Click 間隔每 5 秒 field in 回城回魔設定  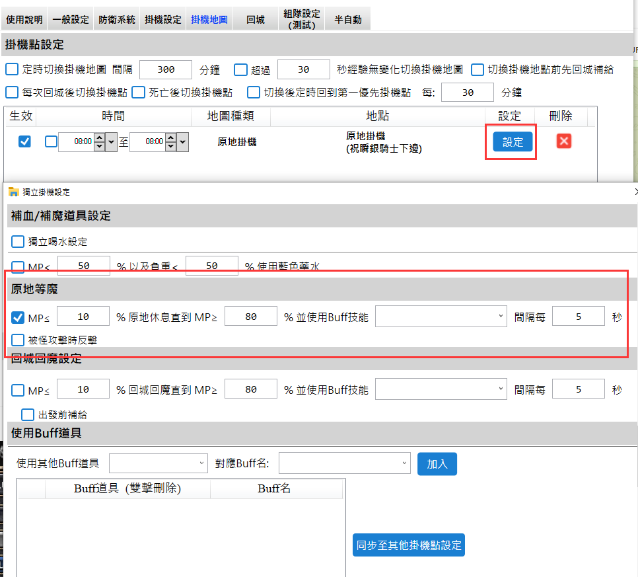[578, 389]
